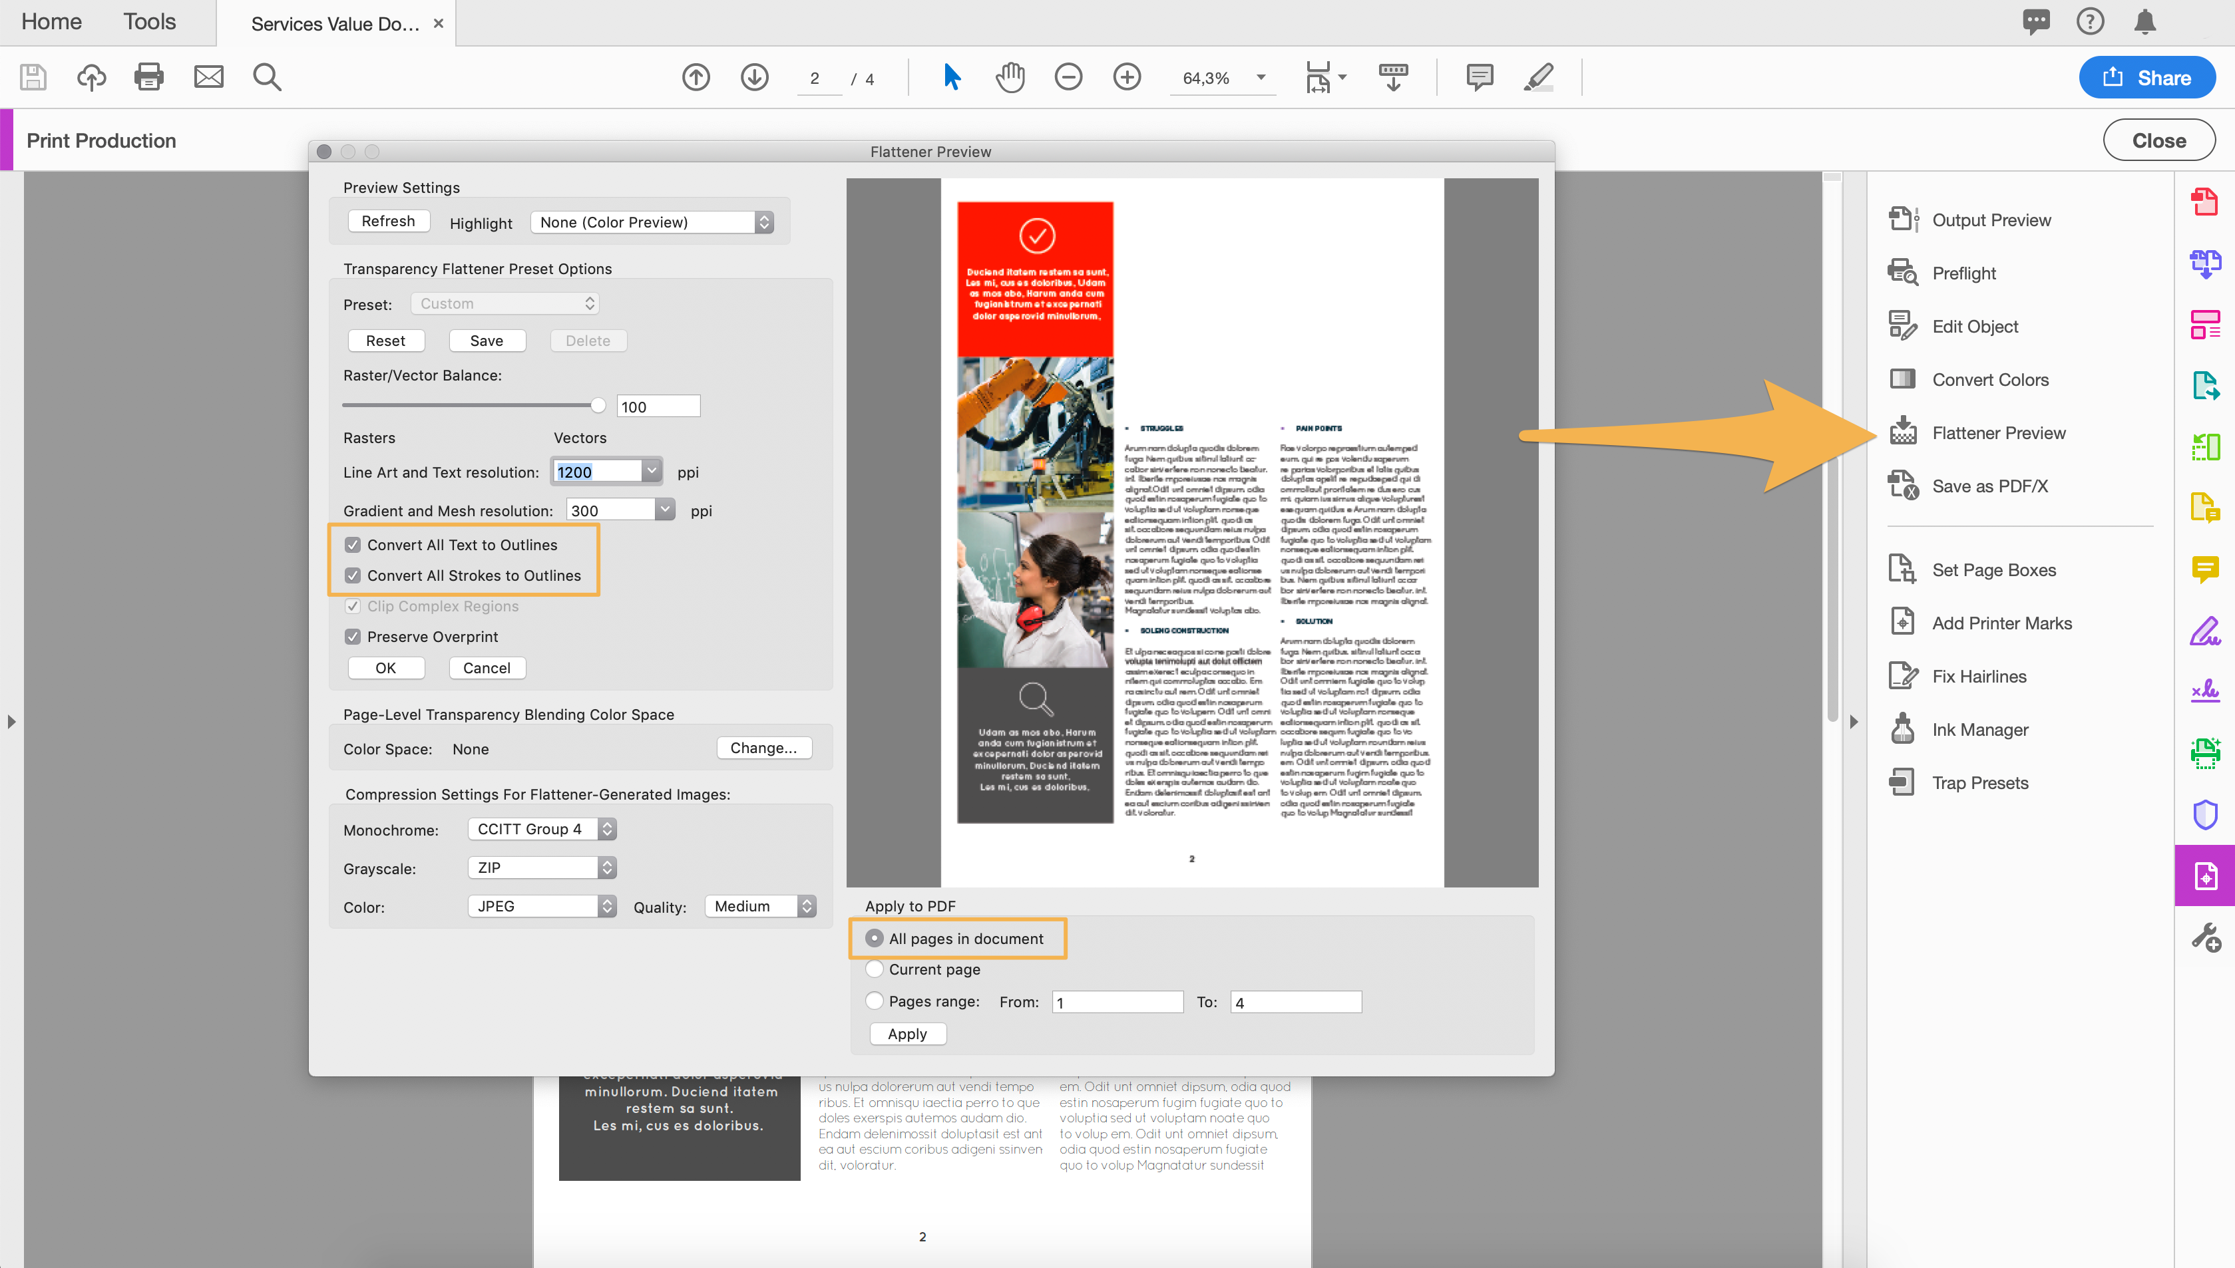
Task: Click the blue Share button
Action: click(2147, 78)
